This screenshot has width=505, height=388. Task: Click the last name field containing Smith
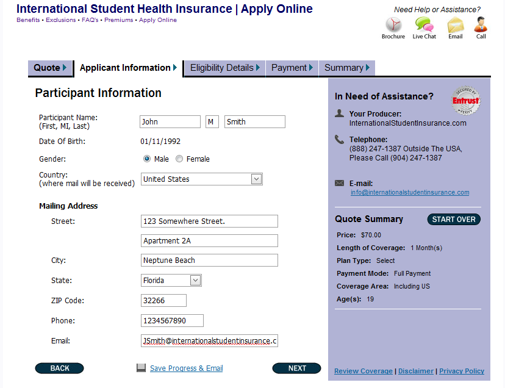[x=255, y=122]
